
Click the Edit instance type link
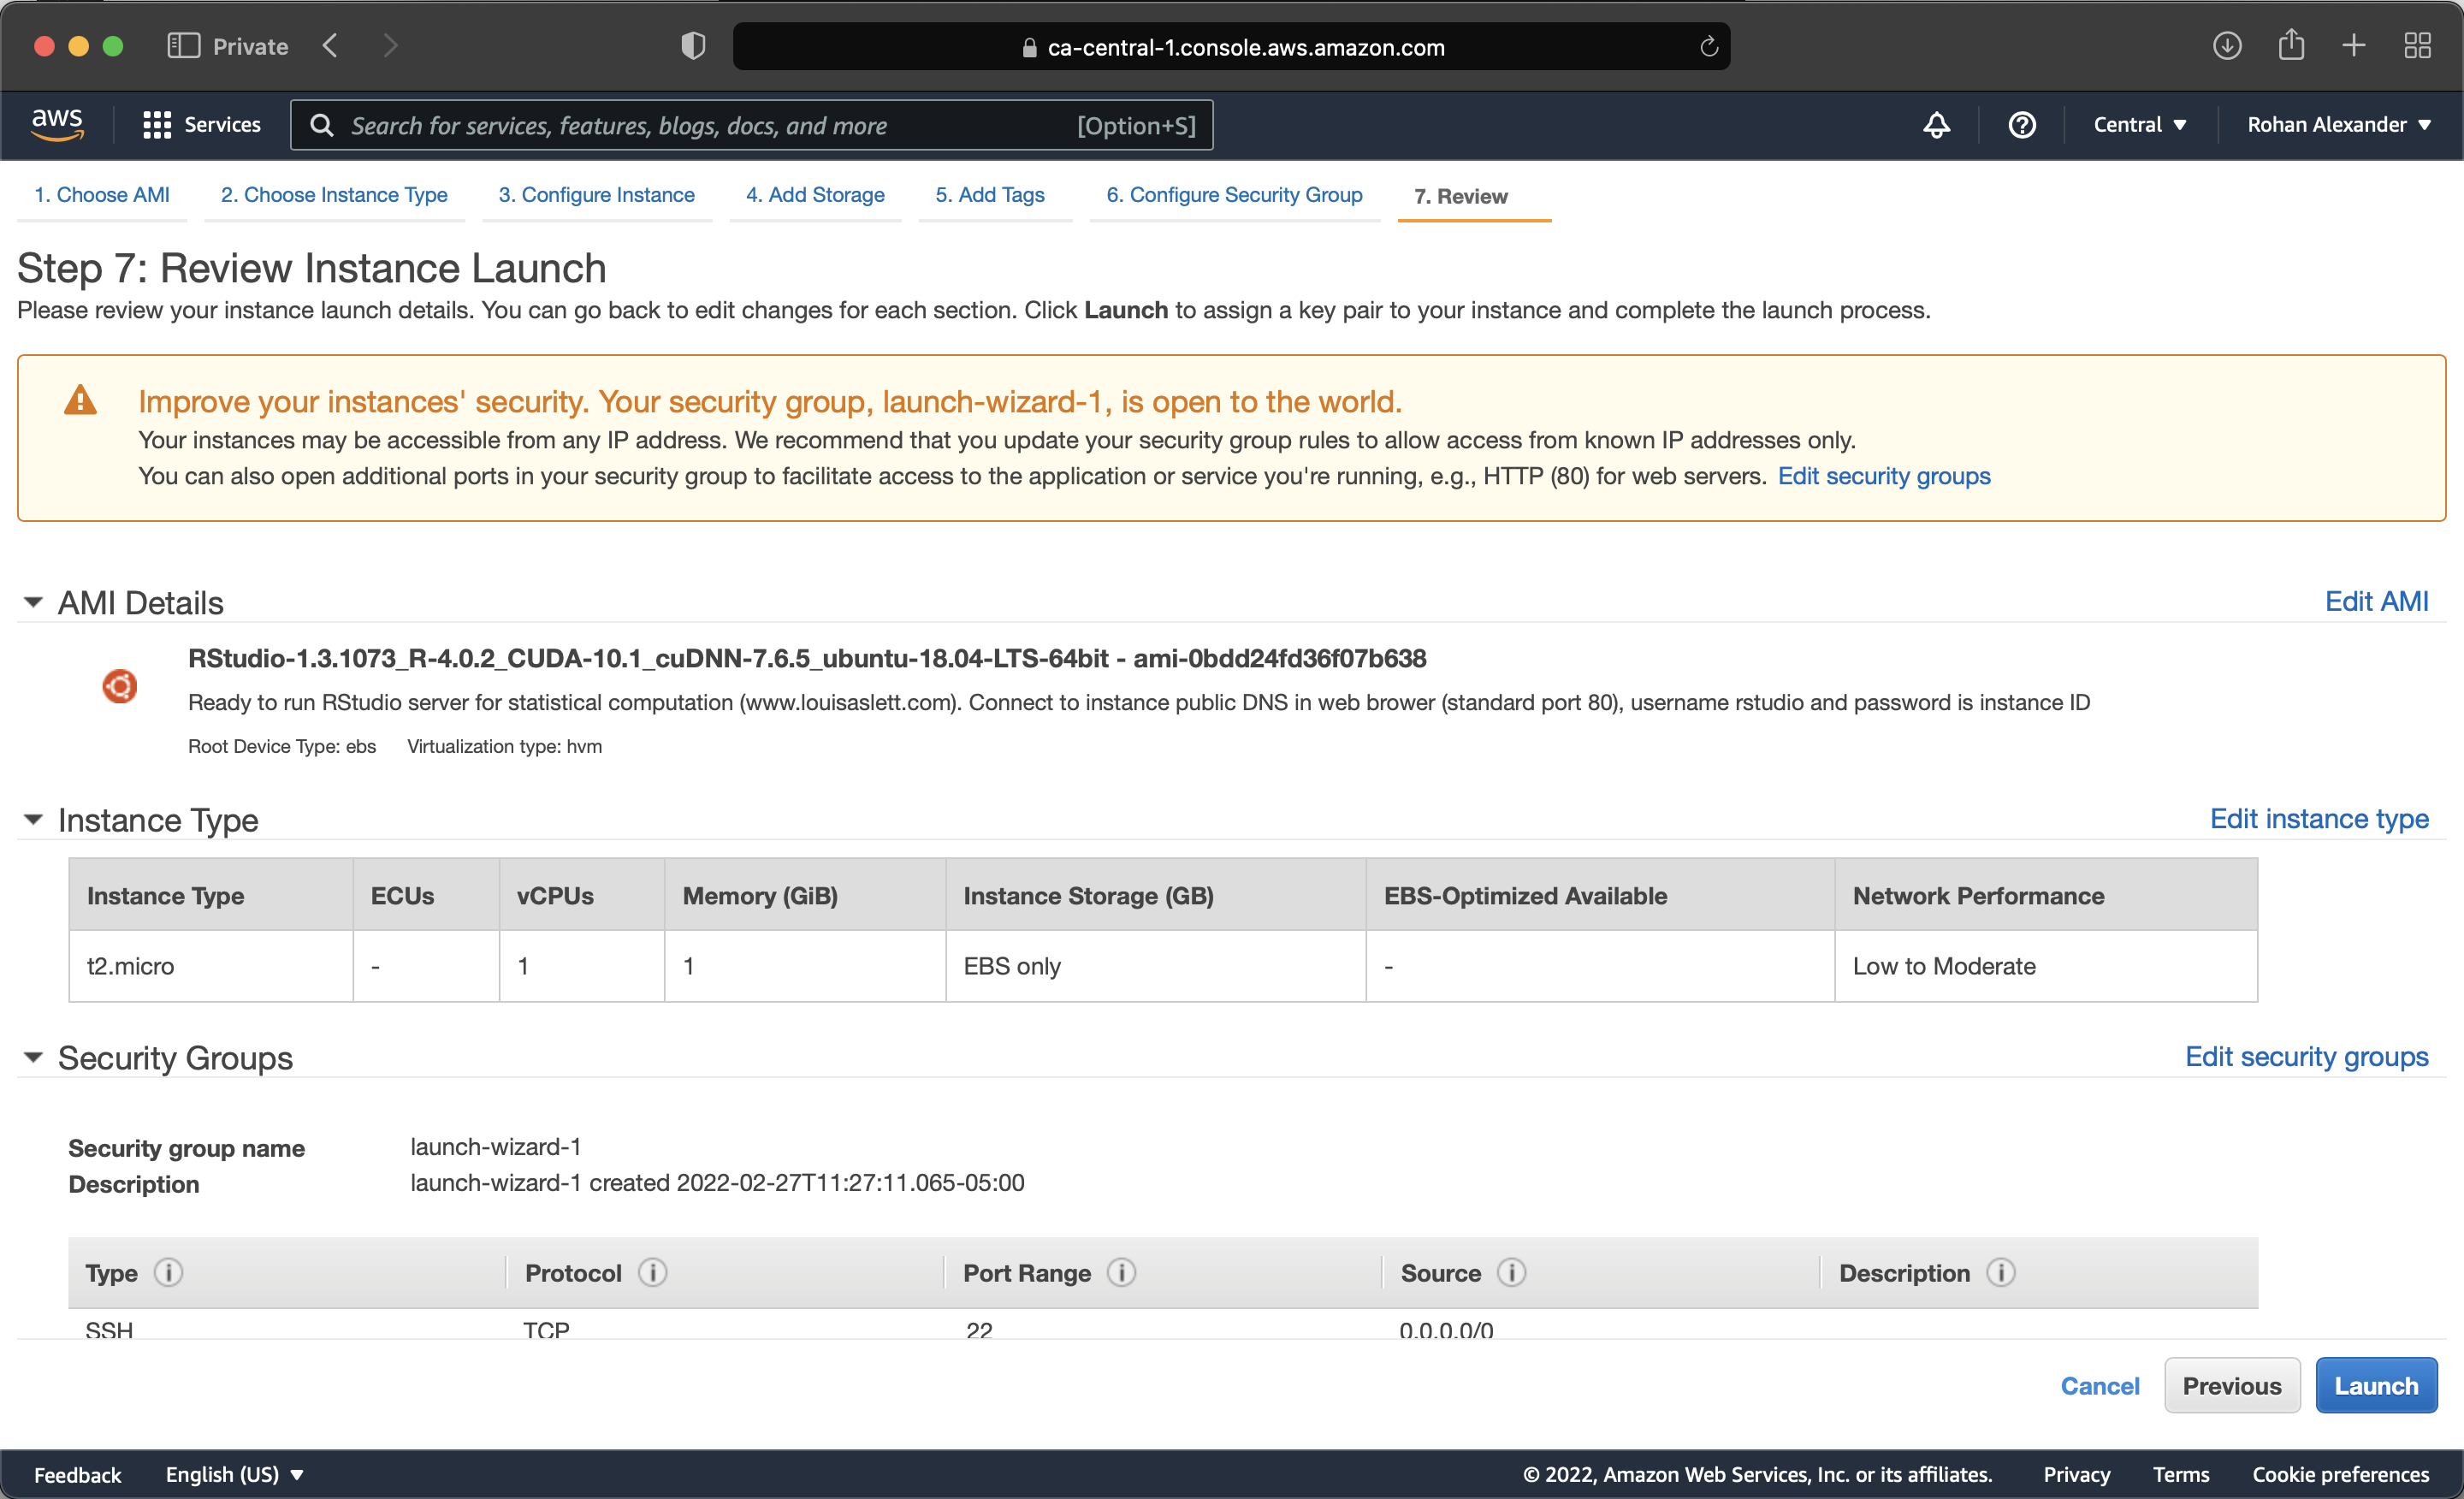coord(2318,818)
